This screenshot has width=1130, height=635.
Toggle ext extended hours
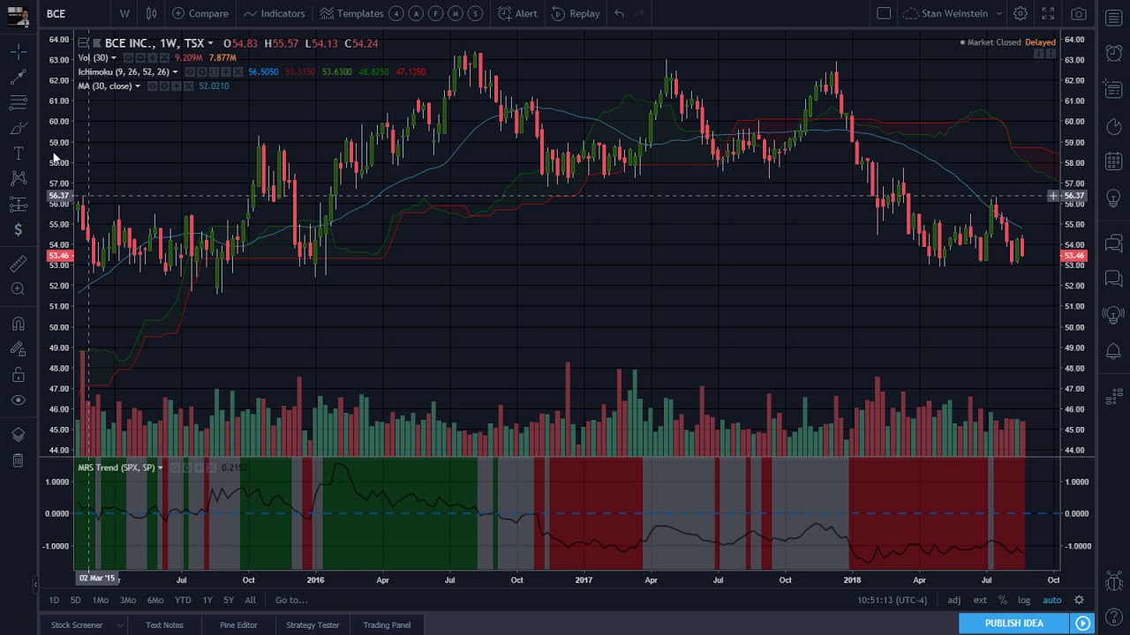coord(980,601)
